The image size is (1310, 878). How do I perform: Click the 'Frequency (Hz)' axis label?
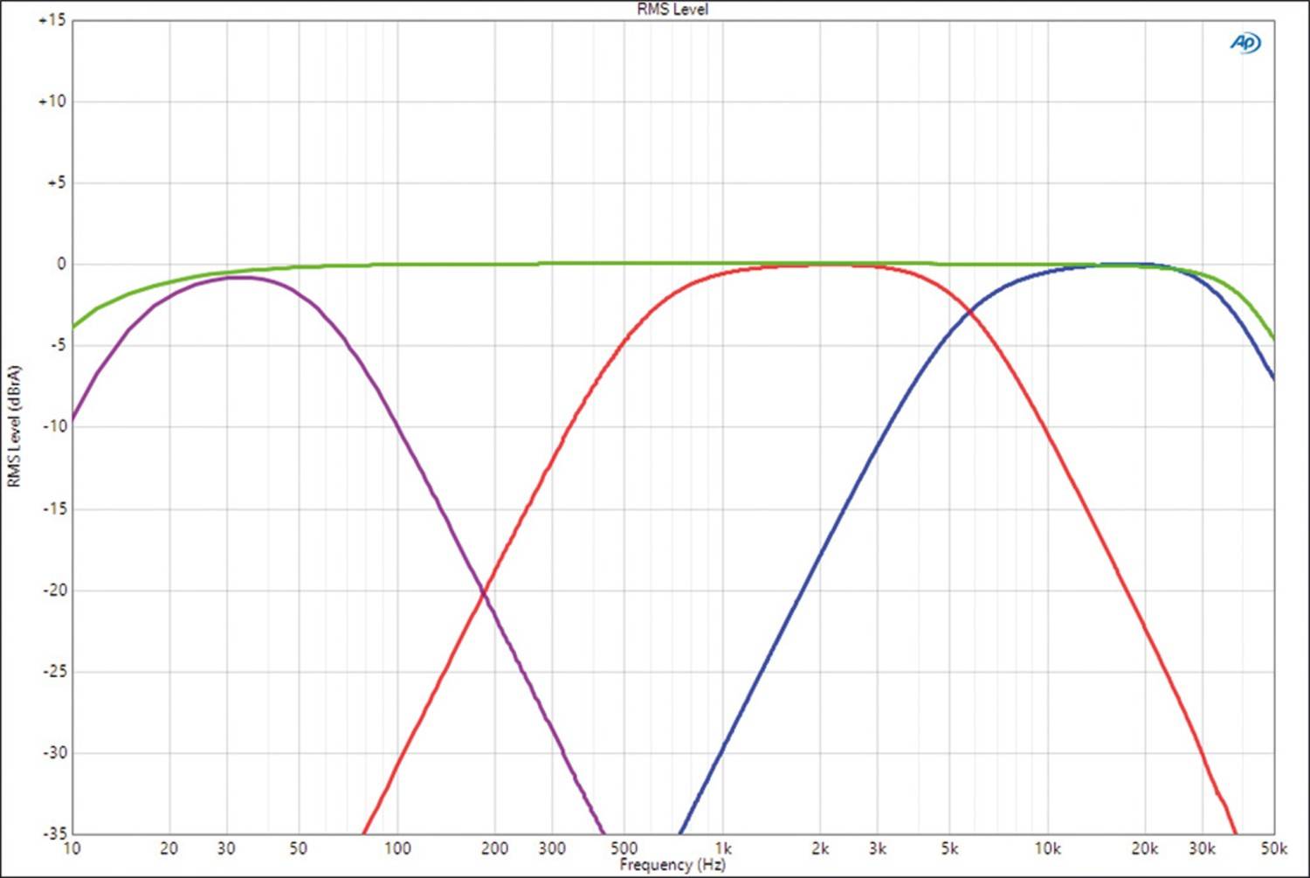point(672,865)
